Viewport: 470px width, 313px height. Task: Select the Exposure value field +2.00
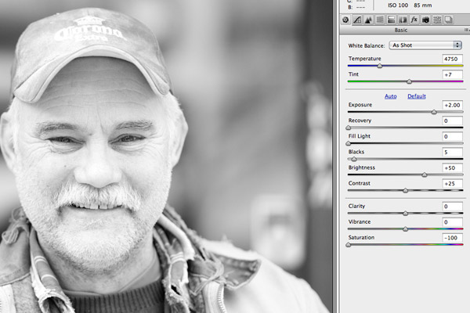[452, 105]
